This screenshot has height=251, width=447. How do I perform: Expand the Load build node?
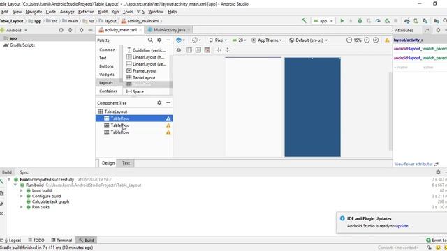[x=22, y=190]
